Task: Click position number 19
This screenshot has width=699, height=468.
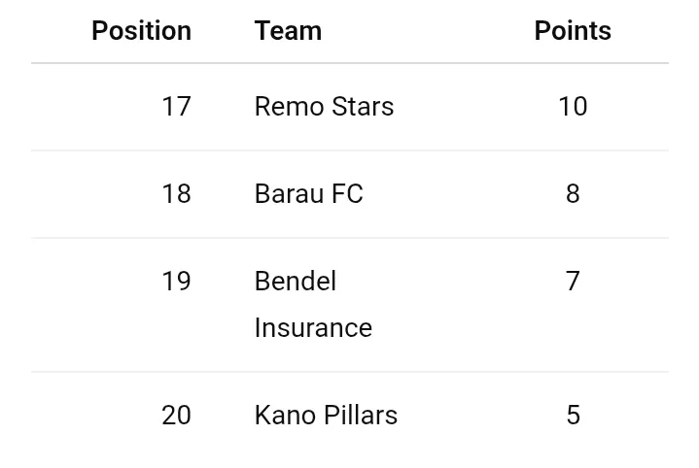Action: (176, 282)
